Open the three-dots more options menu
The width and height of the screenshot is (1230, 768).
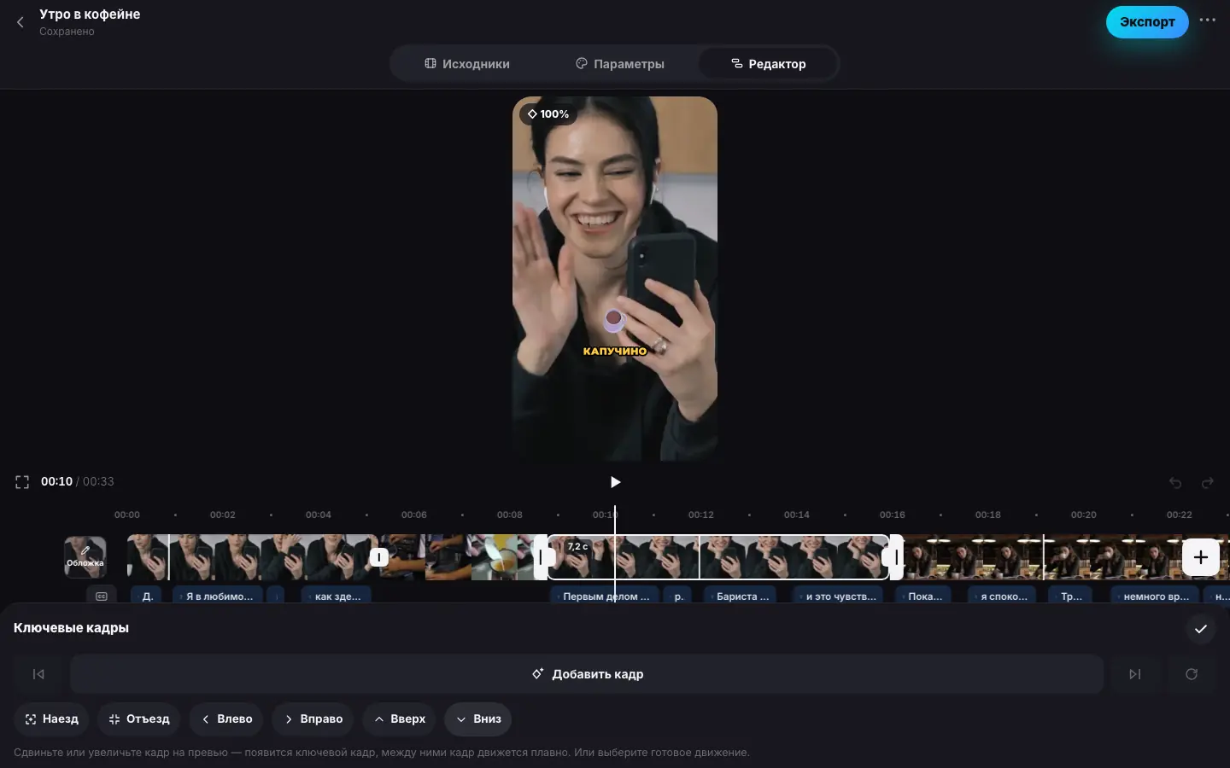[x=1207, y=20]
